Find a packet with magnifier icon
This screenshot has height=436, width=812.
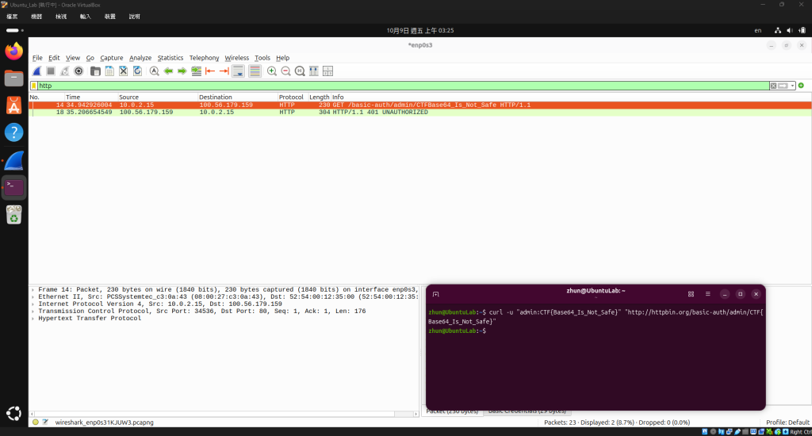(x=155, y=71)
